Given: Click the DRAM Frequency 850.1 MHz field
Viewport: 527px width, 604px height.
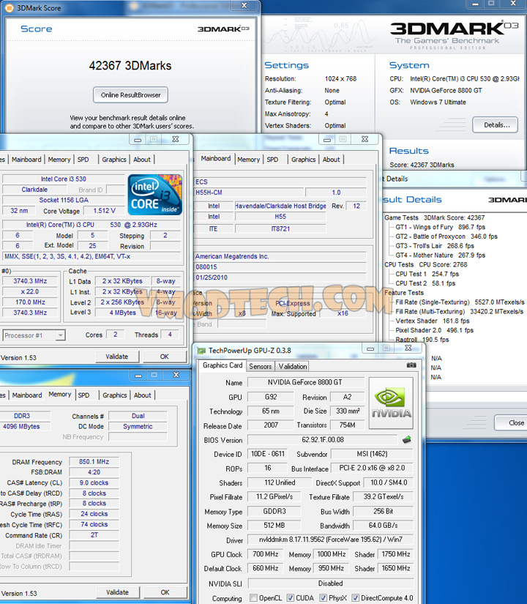Looking at the screenshot, I should click(x=94, y=461).
